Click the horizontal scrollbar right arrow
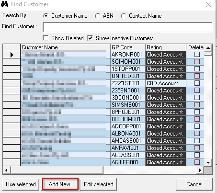 point(200,170)
